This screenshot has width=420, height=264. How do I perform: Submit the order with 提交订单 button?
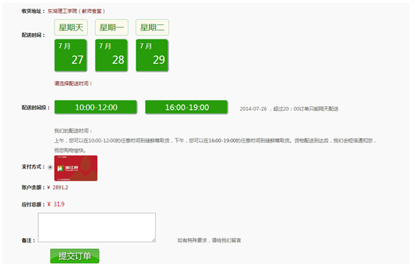click(75, 256)
